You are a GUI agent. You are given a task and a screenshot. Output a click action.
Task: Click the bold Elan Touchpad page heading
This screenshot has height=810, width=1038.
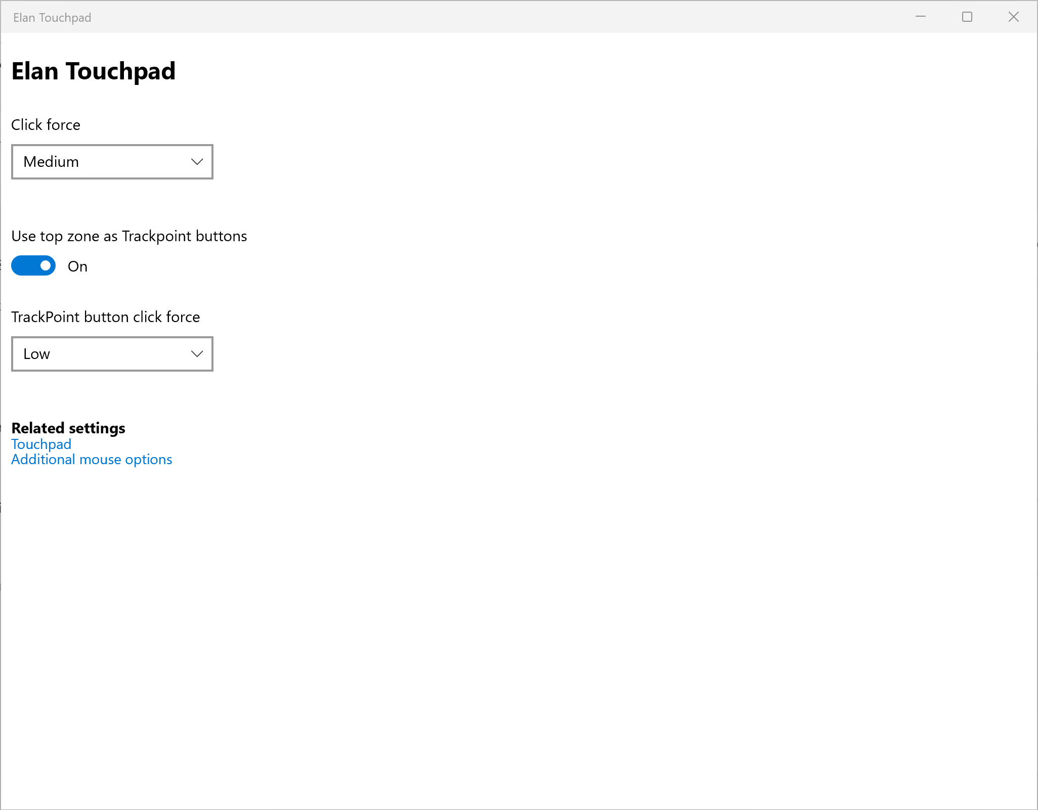click(x=93, y=71)
